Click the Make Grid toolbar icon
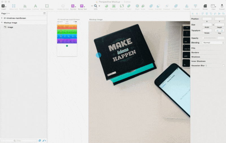This screenshot has width=226, height=143. [x=14, y=6]
